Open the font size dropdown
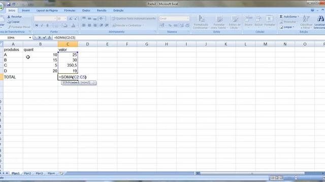Viewport: 325px width, 182px height. click(x=66, y=19)
